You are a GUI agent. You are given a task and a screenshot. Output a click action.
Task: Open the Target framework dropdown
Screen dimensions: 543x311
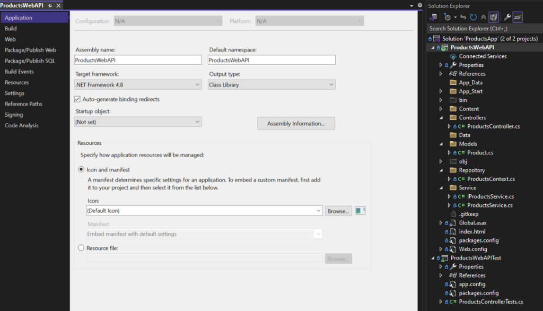198,84
